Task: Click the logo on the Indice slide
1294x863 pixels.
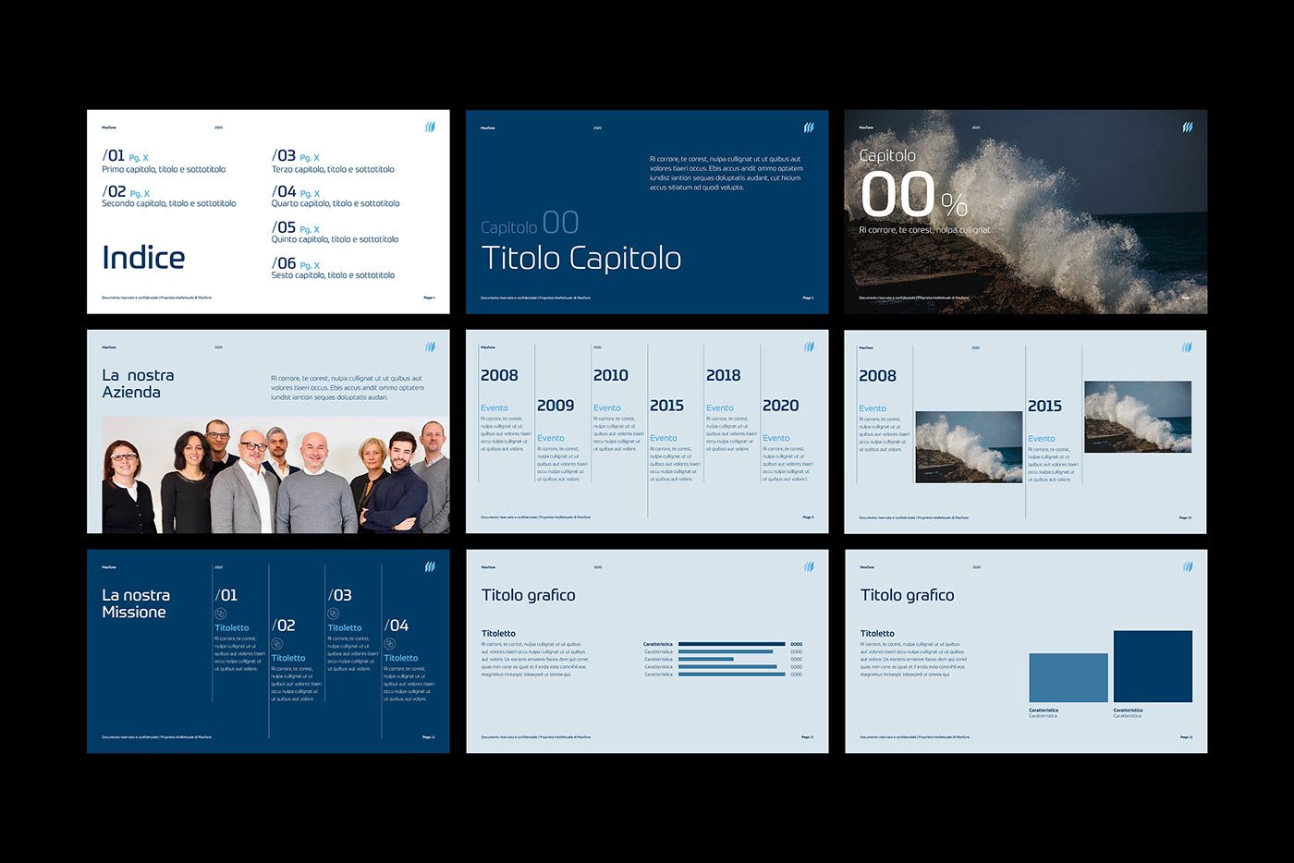Action: pyautogui.click(x=430, y=128)
